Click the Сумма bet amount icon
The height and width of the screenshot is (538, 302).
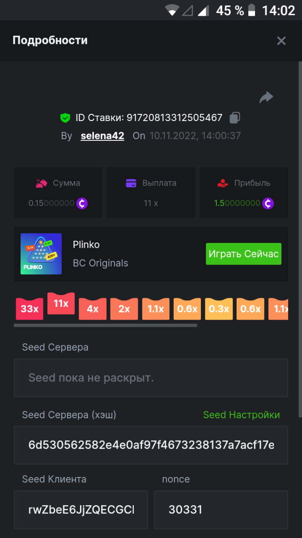(42, 183)
